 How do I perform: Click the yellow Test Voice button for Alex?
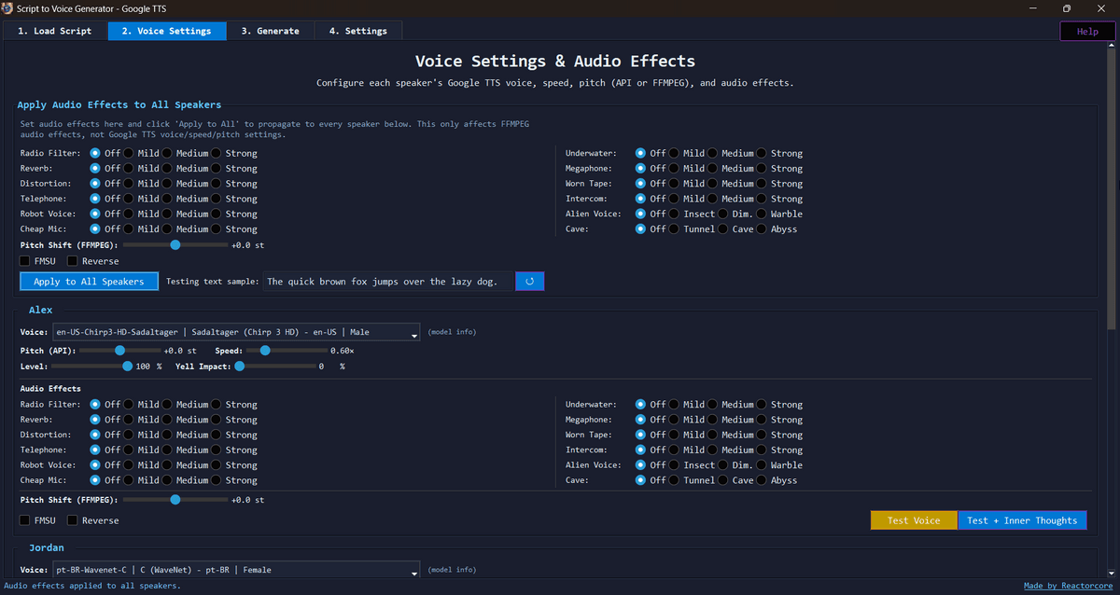coord(914,520)
